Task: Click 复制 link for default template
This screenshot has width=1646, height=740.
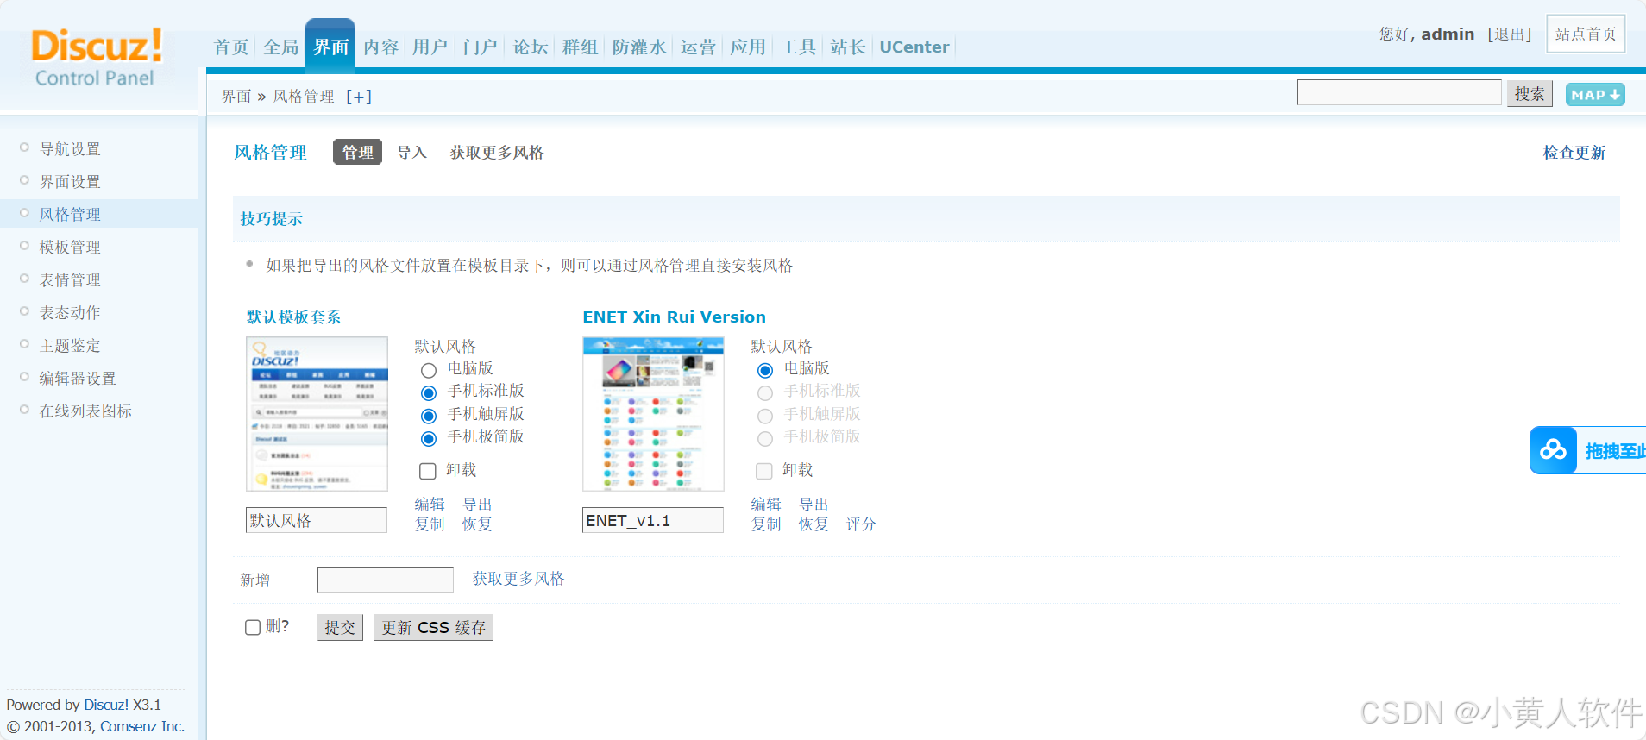Action: [430, 524]
